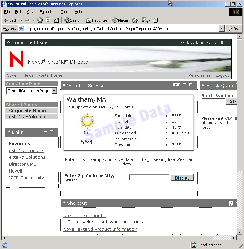Image resolution: width=244 pixels, height=249 pixels.
Task: Open the Back history dropdown arrow
Action: pyautogui.click(x=21, y=20)
